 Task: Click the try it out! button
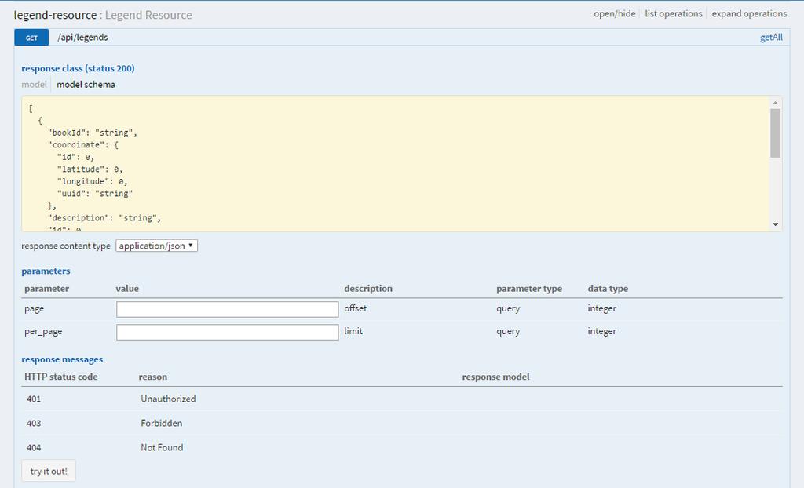pyautogui.click(x=49, y=471)
